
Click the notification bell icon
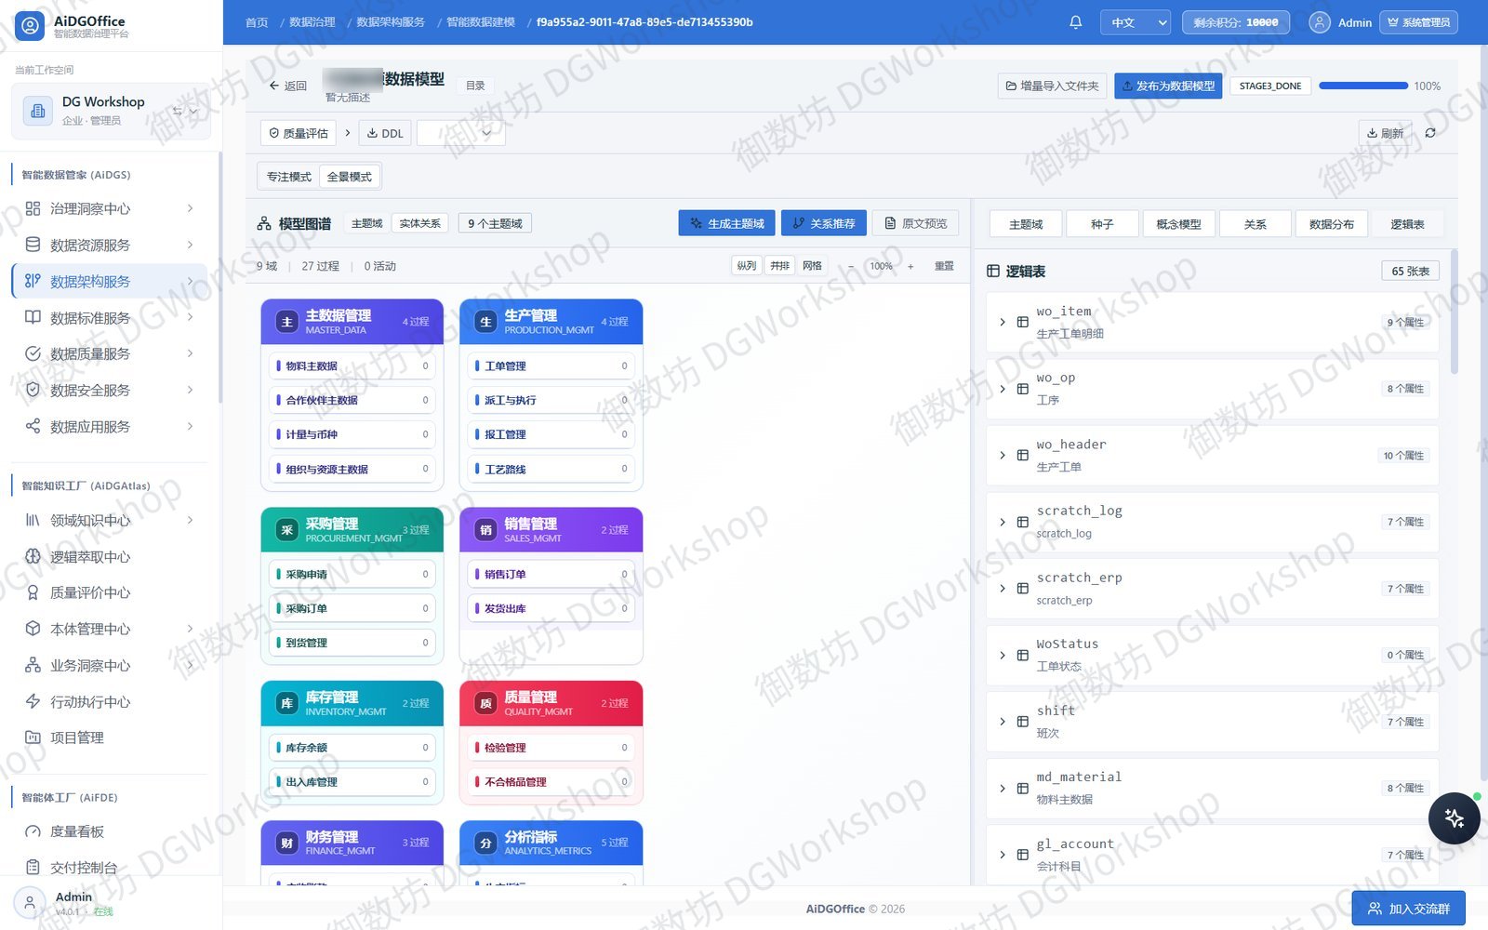pos(1075,22)
